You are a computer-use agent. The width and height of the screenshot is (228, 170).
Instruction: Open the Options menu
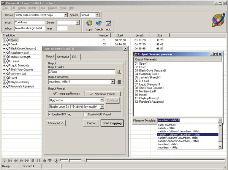click(52, 8)
